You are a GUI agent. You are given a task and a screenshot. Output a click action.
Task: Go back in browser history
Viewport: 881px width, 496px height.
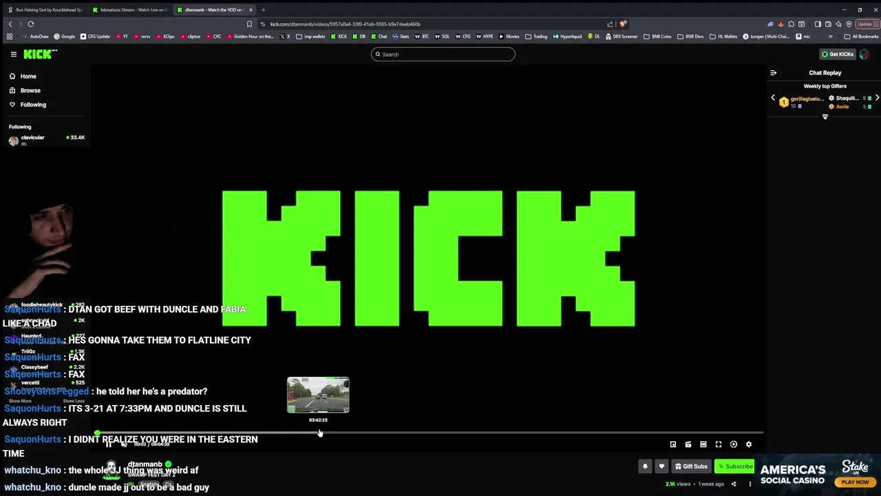click(x=10, y=24)
